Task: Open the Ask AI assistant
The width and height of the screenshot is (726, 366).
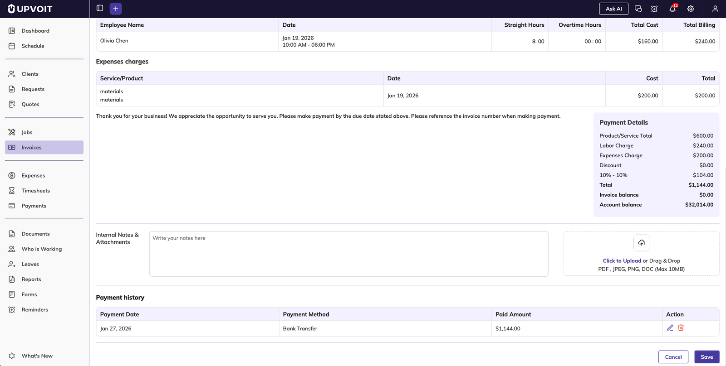Action: click(x=613, y=9)
